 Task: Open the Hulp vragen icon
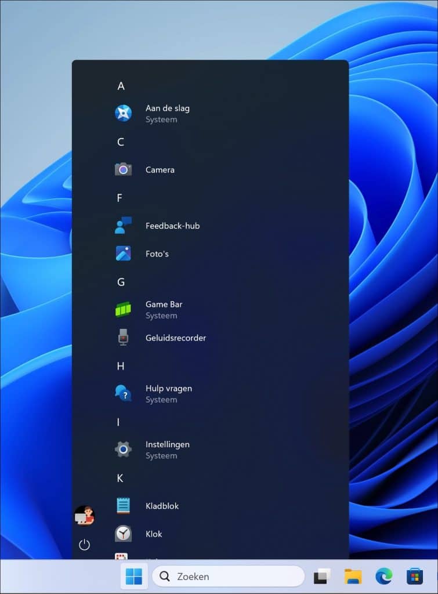(123, 393)
